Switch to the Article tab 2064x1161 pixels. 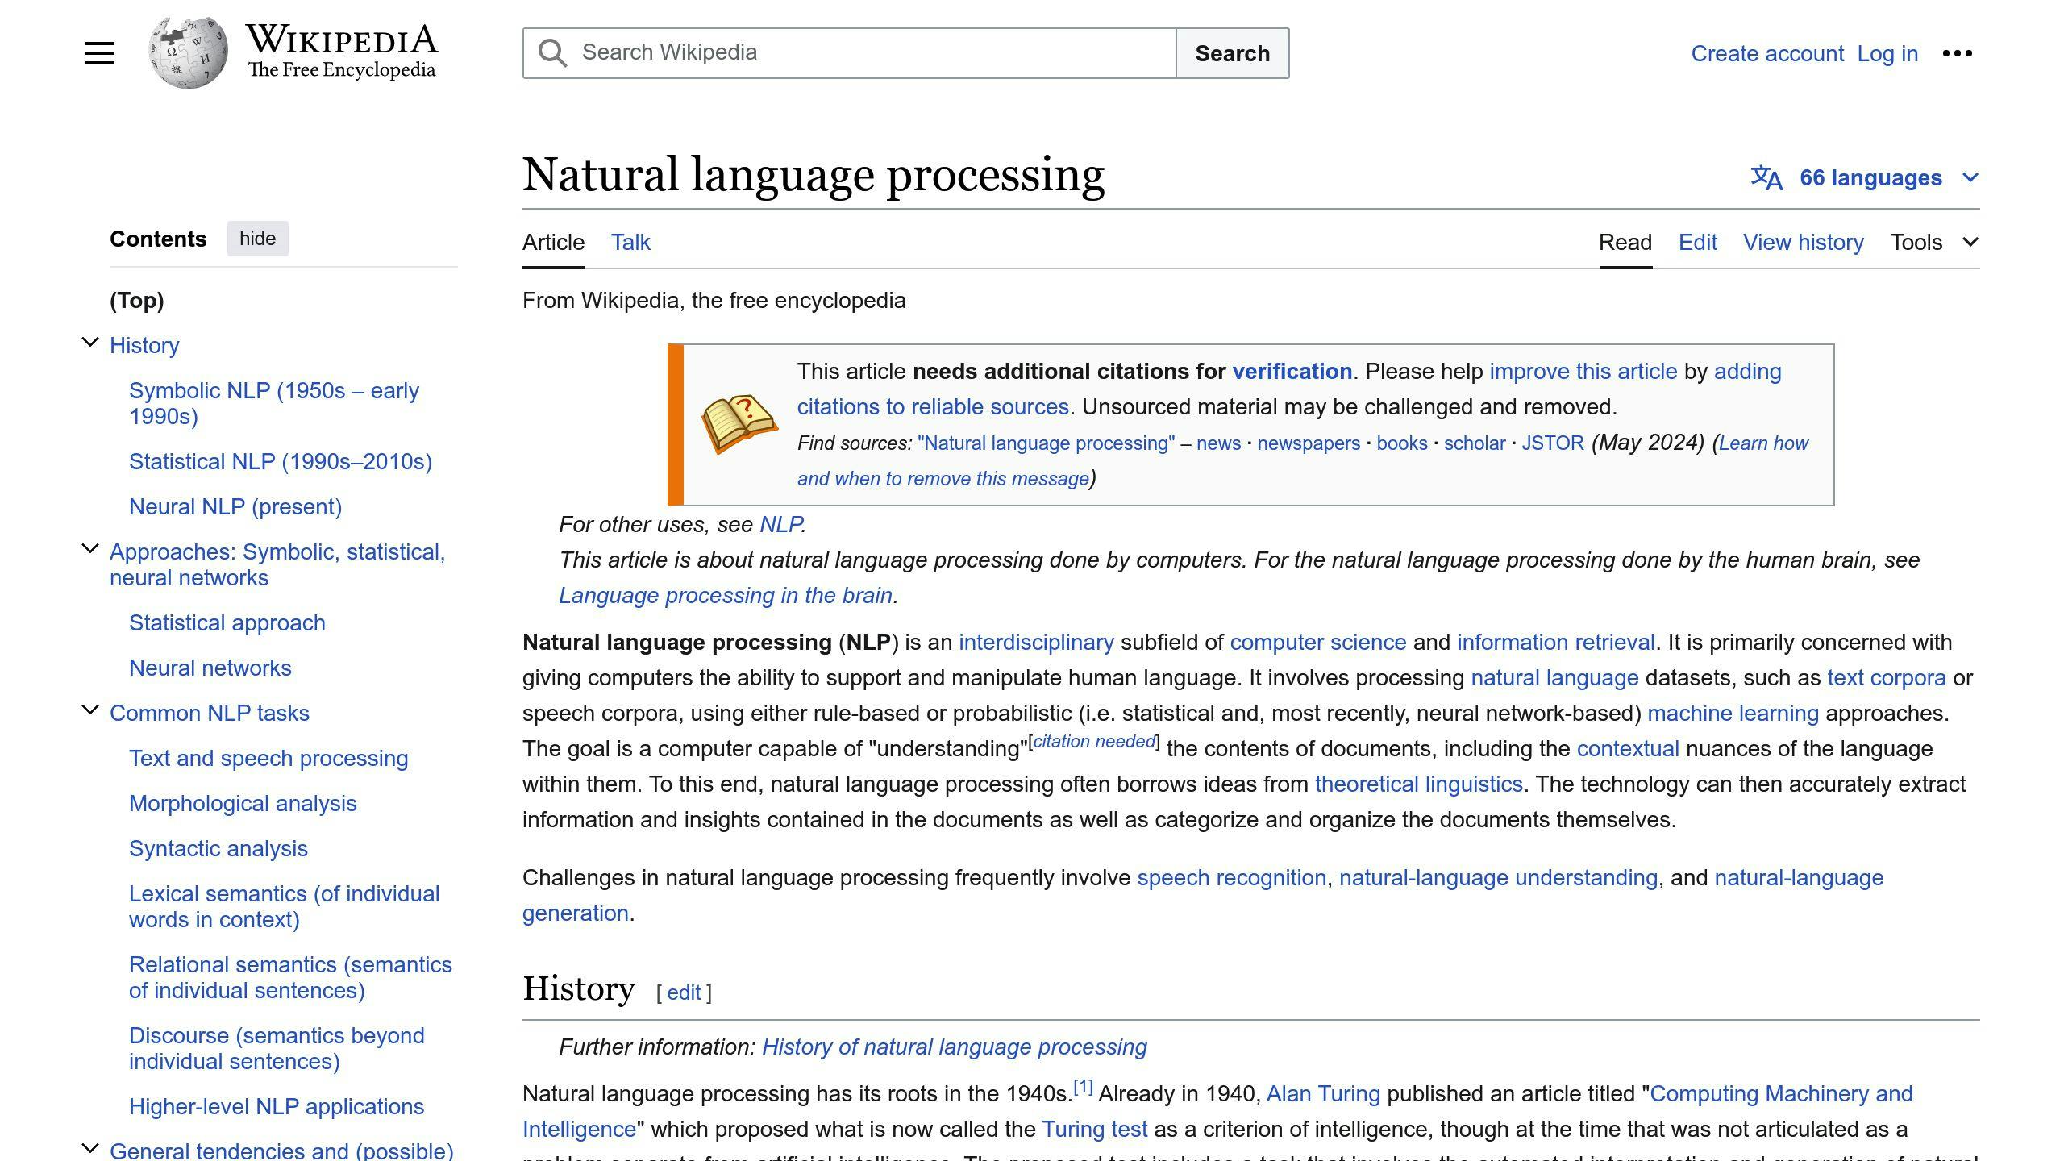click(553, 242)
